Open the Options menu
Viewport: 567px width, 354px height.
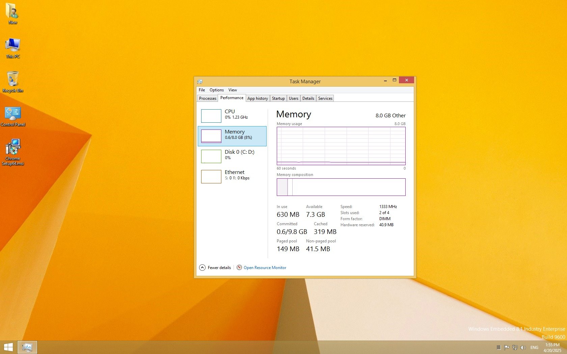coord(216,90)
